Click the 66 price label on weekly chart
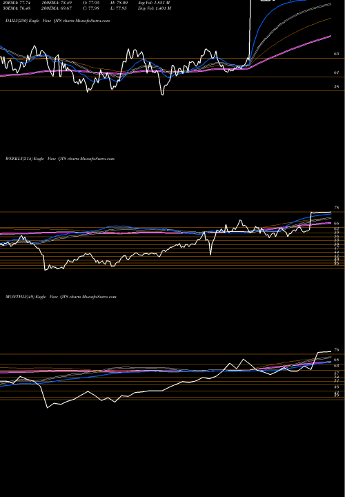The height and width of the screenshot is (497, 345). click(x=337, y=224)
